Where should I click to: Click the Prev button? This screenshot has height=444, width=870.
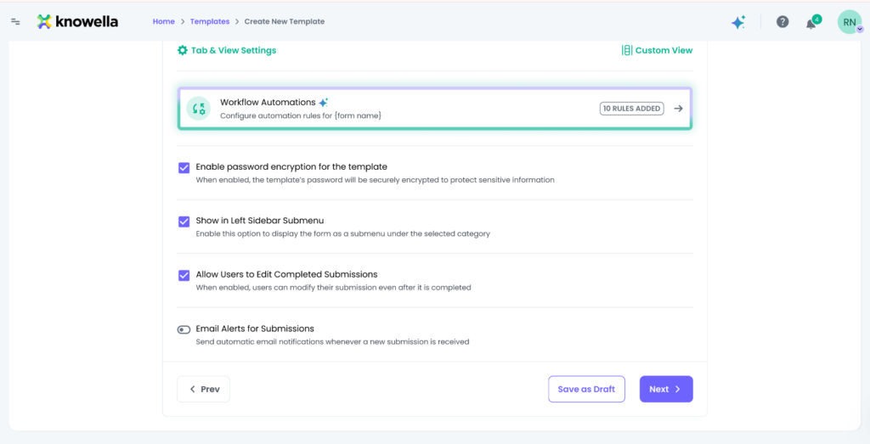[203, 389]
